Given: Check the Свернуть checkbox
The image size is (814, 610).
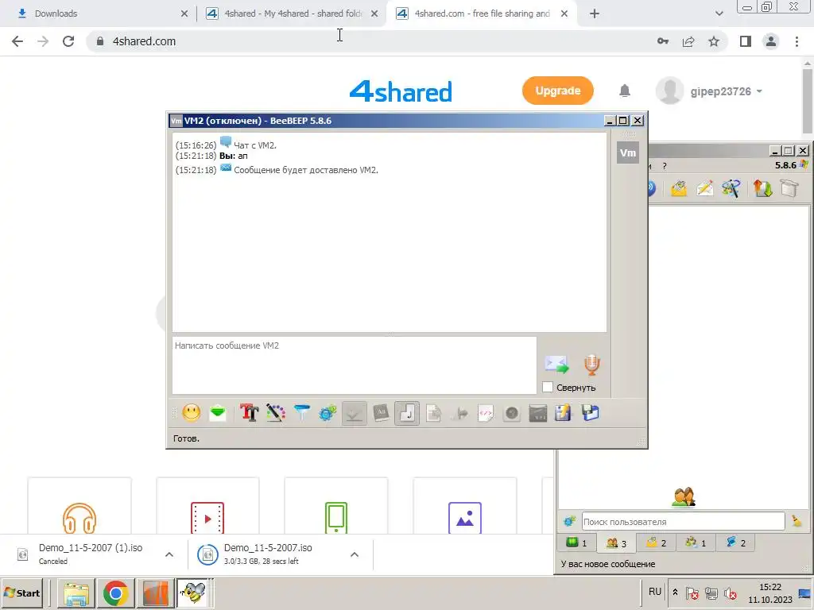Looking at the screenshot, I should click(547, 387).
